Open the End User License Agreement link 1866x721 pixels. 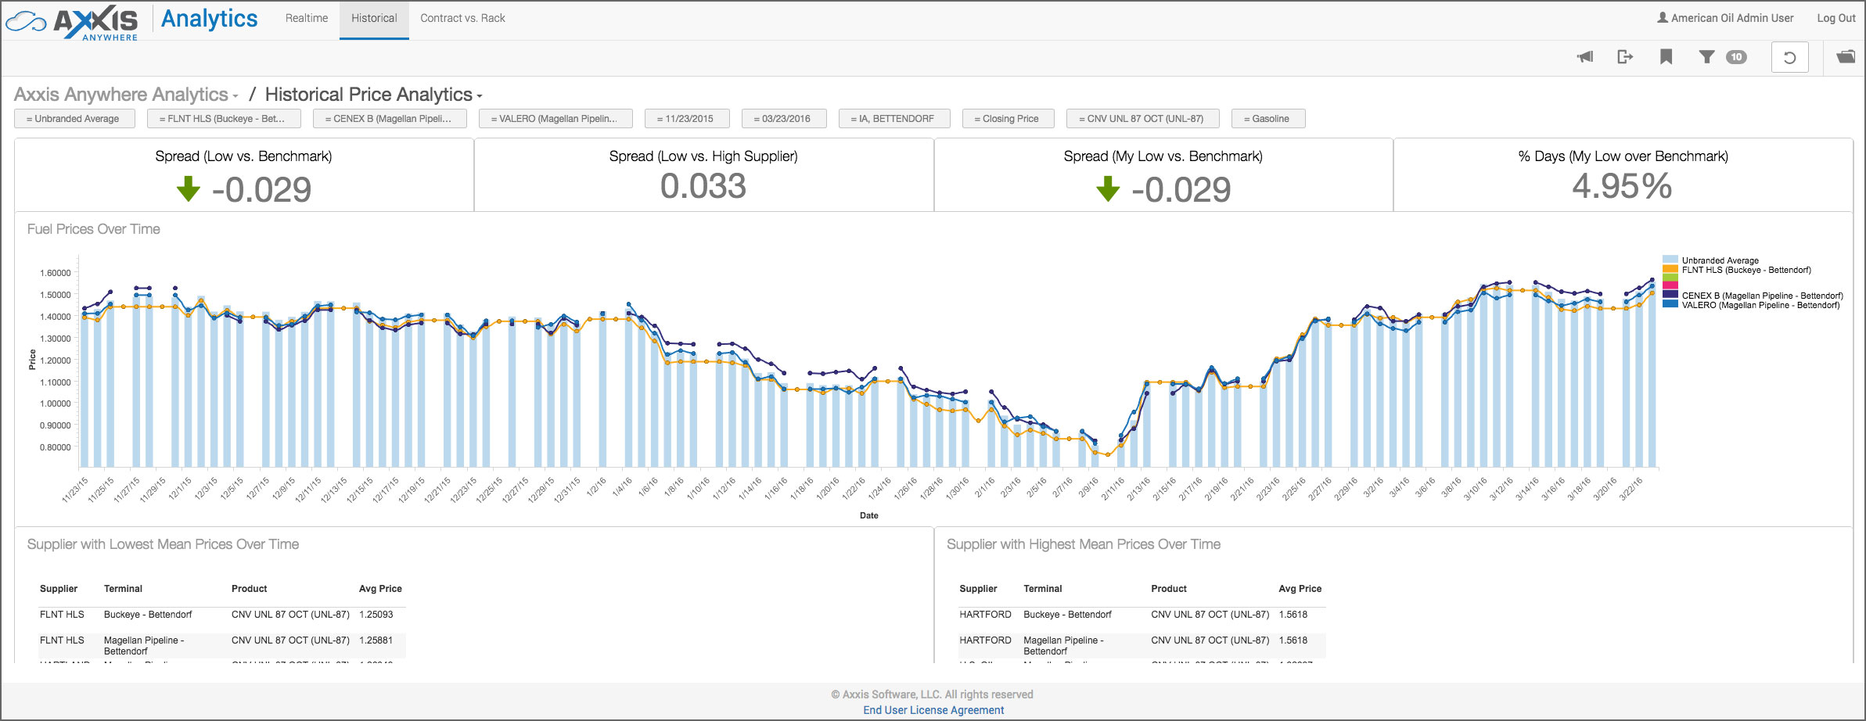(933, 710)
